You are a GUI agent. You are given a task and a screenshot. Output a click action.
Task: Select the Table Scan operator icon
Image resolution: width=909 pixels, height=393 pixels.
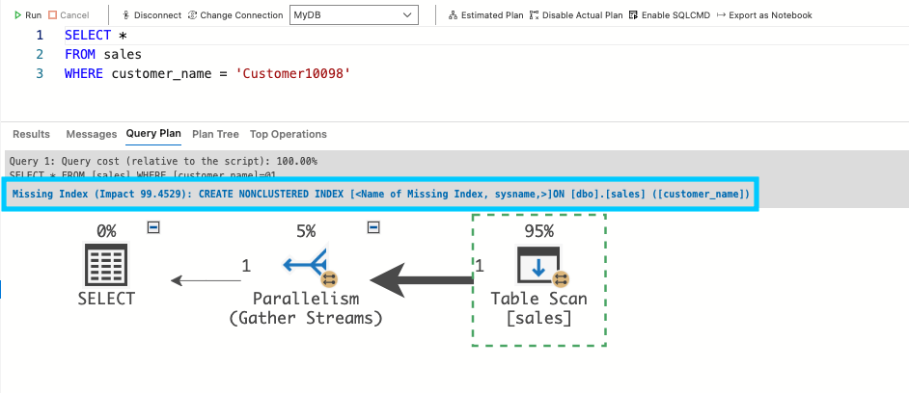point(538,266)
